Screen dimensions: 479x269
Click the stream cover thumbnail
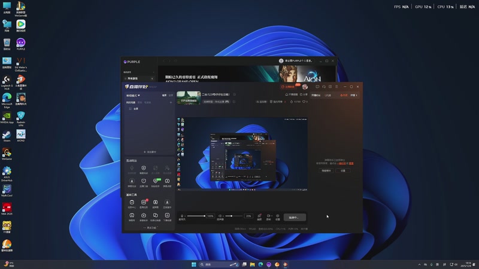pyautogui.click(x=189, y=97)
